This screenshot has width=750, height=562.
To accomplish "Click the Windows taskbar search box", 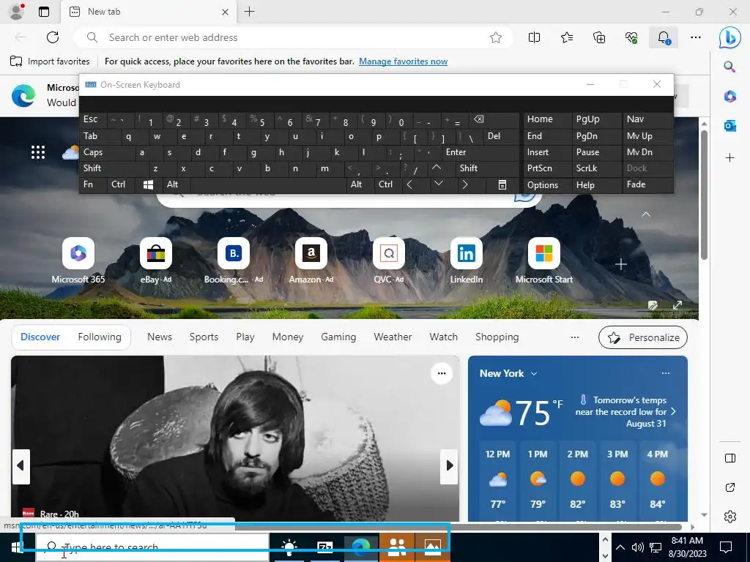I will [x=152, y=547].
